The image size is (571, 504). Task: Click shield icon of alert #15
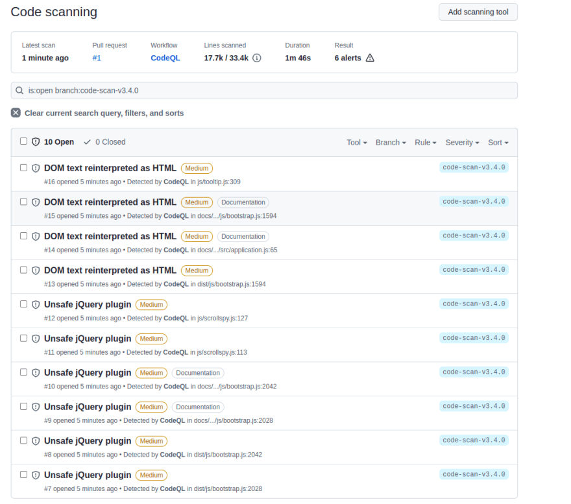point(36,202)
